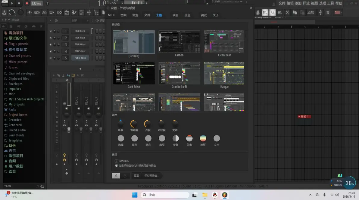Open the Browser view icon in toolbar
This screenshot has height=200, width=359.
(x=96, y=13)
